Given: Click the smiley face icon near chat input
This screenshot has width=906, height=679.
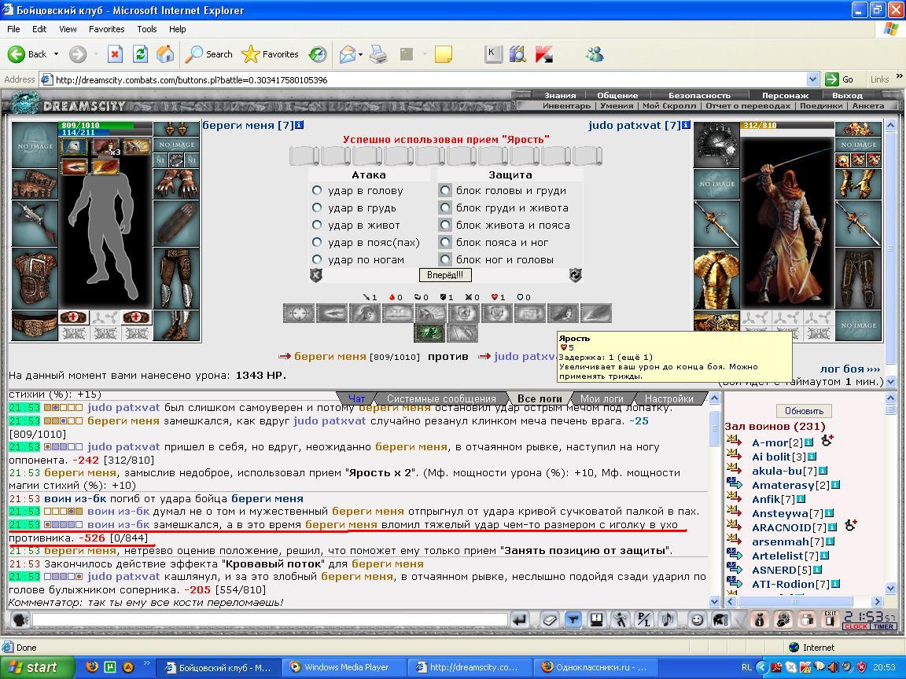Looking at the screenshot, I should click(697, 619).
